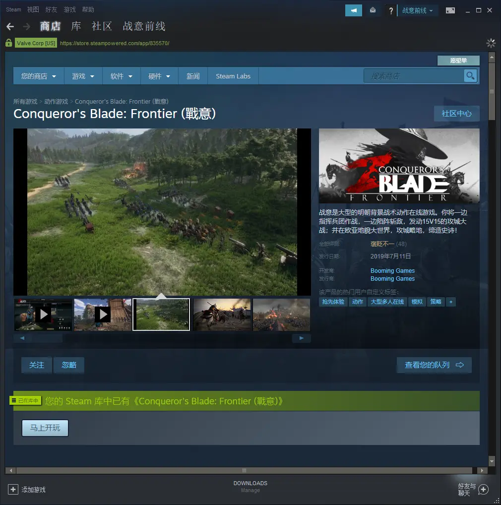Select the 策略 tag
This screenshot has height=505, width=501.
pos(436,302)
